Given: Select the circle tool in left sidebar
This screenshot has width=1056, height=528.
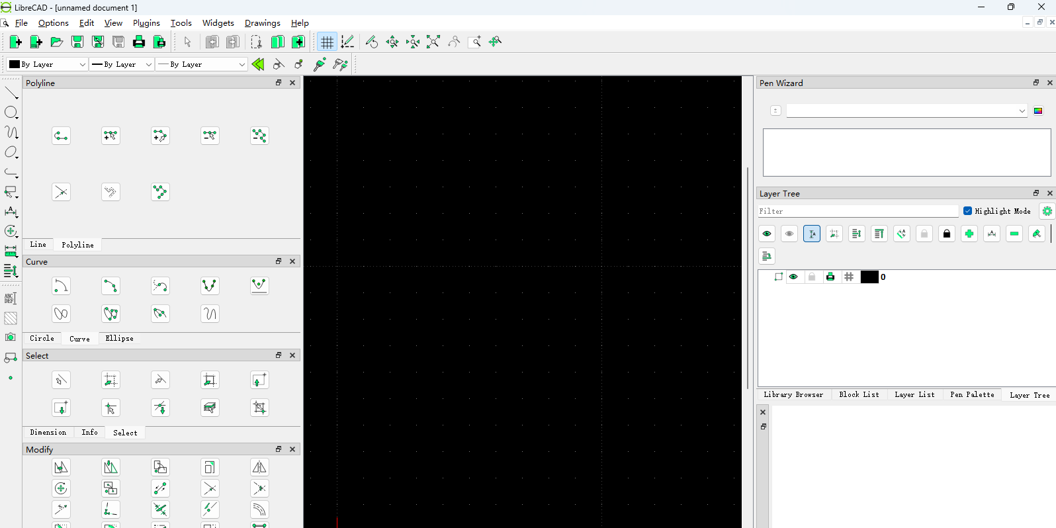Looking at the screenshot, I should click(11, 112).
